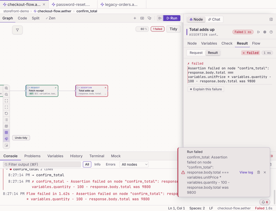Filter console to All messages

87,164
